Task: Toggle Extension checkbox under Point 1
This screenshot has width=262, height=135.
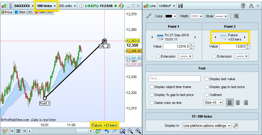Action: click(158, 56)
